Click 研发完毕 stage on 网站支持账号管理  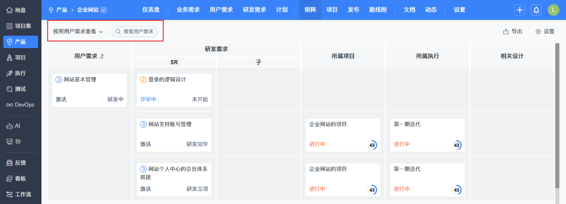click(197, 144)
